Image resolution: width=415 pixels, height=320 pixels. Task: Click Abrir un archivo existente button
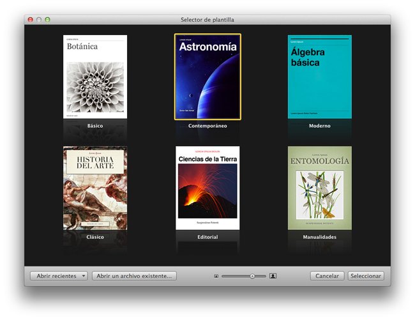[x=134, y=276]
